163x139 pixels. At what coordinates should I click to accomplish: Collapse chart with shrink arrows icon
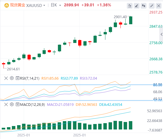(x=152, y=6)
